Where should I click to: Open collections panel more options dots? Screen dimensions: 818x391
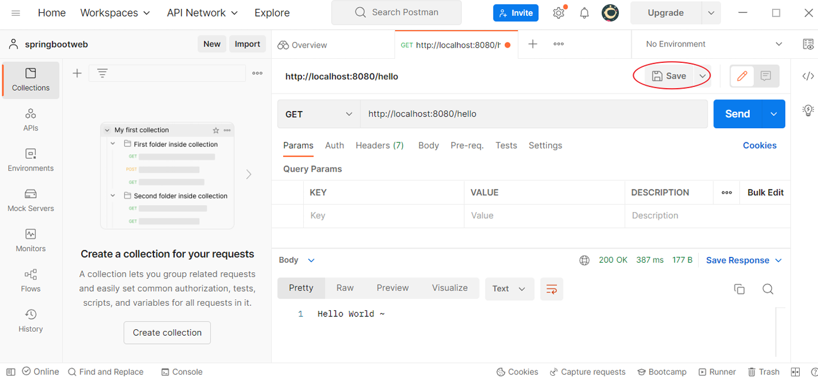[x=257, y=73]
